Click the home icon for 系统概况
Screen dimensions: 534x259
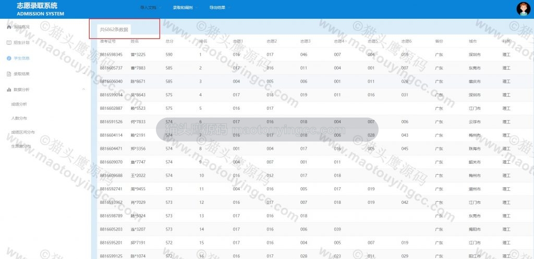(9, 27)
